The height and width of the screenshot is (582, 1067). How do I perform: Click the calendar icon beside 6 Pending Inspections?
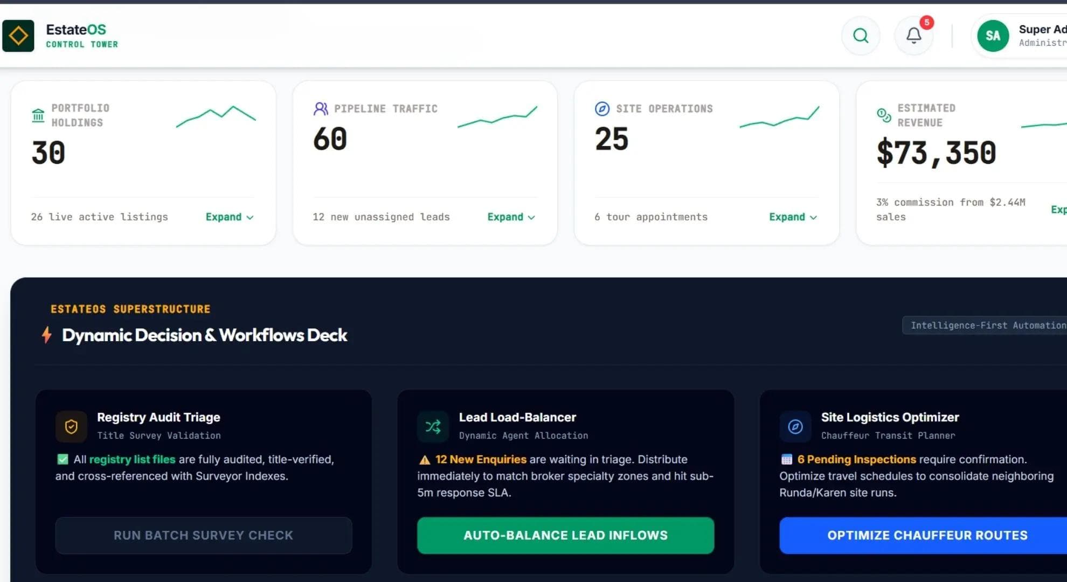tap(787, 460)
